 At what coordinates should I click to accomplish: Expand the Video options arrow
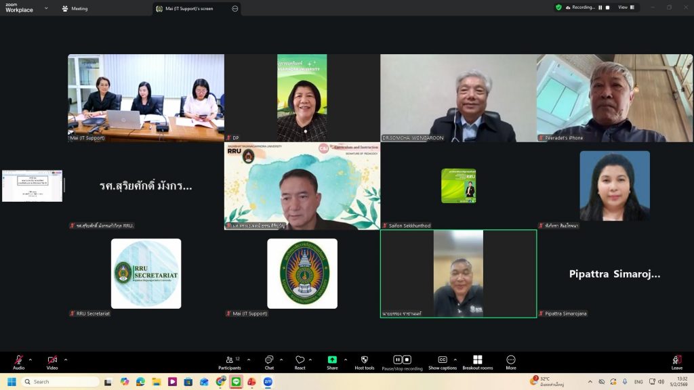(x=66, y=360)
